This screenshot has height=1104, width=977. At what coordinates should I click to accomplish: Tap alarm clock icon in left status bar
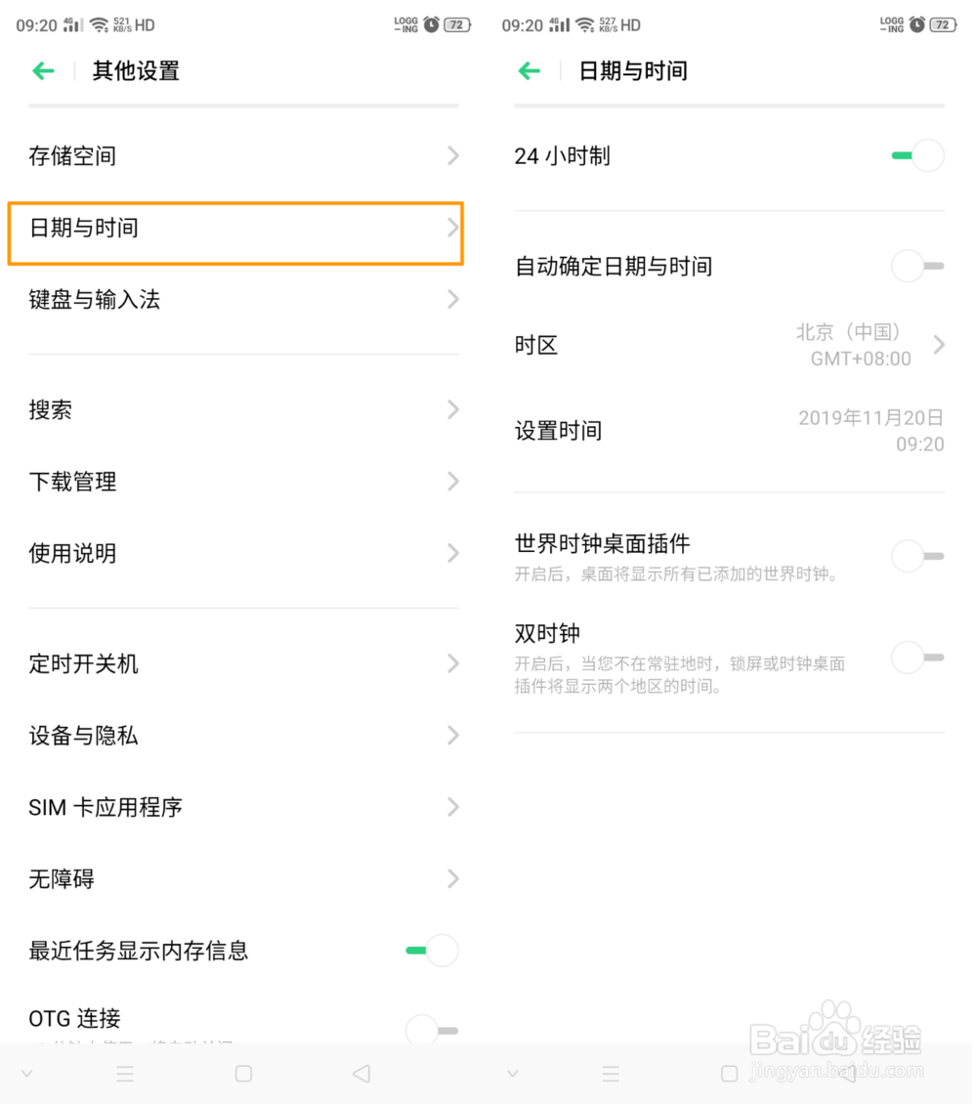point(431,24)
